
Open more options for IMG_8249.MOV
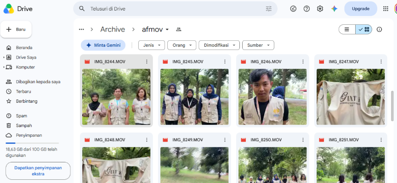[225, 140]
